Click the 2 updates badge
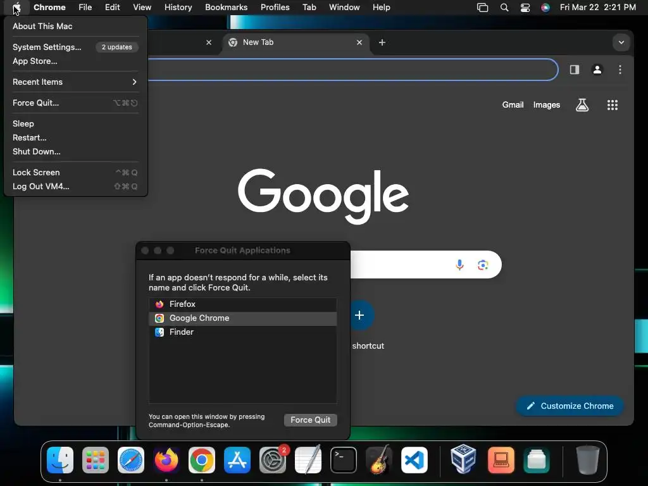 point(117,47)
